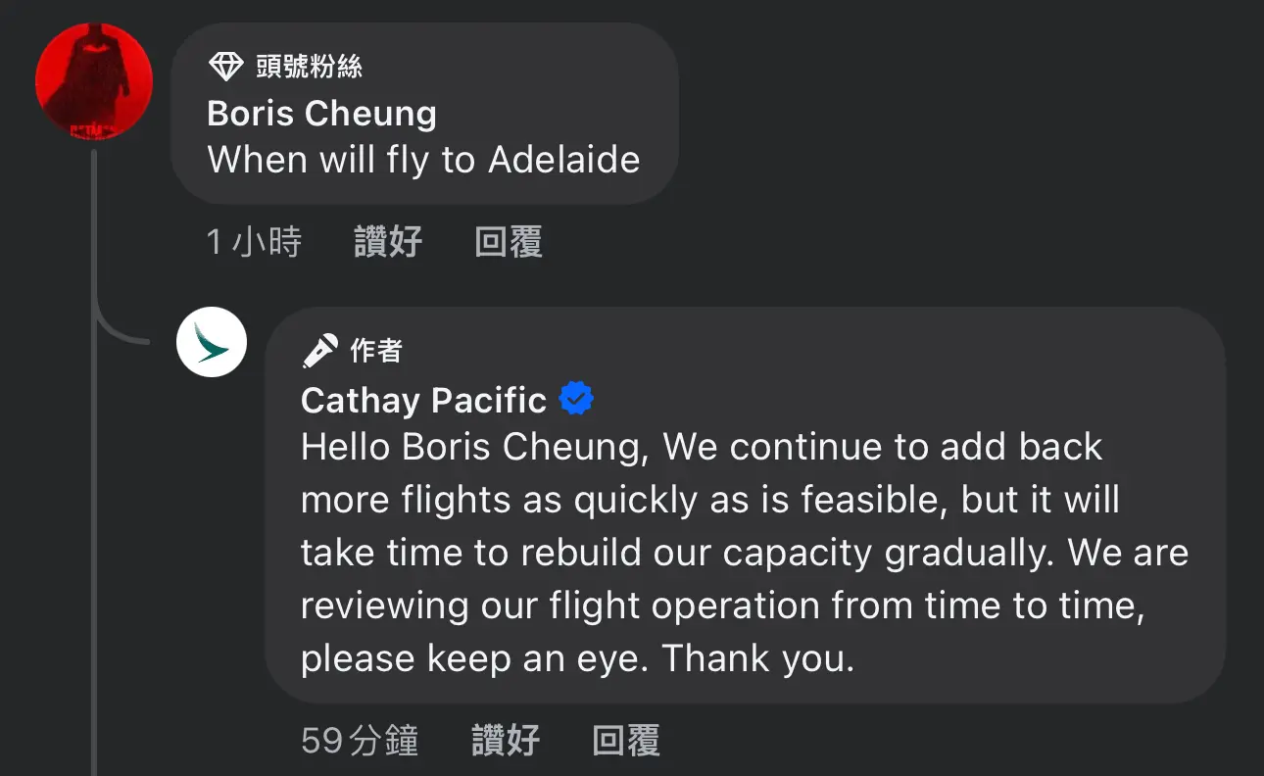Reply to Boris Cheung's comment with 回覆
The width and height of the screenshot is (1264, 776).
point(509,241)
